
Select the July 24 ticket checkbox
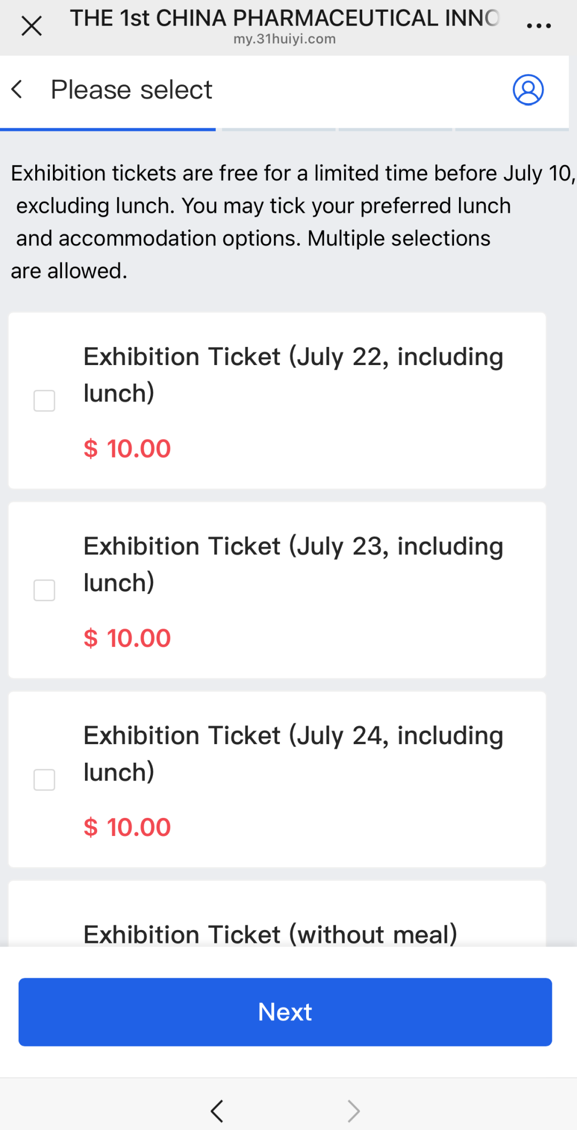[44, 780]
